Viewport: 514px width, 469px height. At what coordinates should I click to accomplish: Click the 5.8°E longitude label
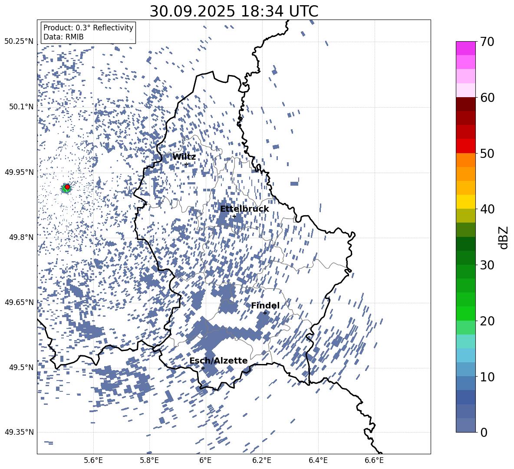[149, 460]
